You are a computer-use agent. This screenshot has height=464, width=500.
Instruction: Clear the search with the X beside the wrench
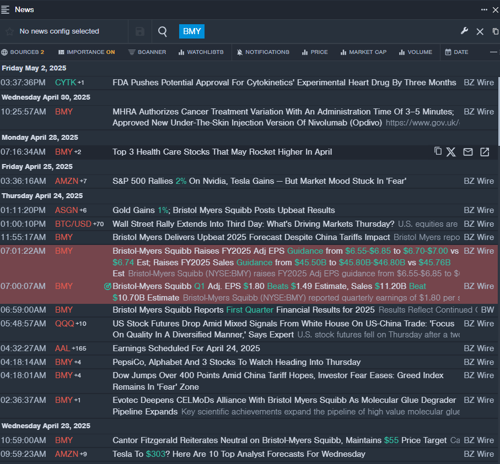click(480, 31)
